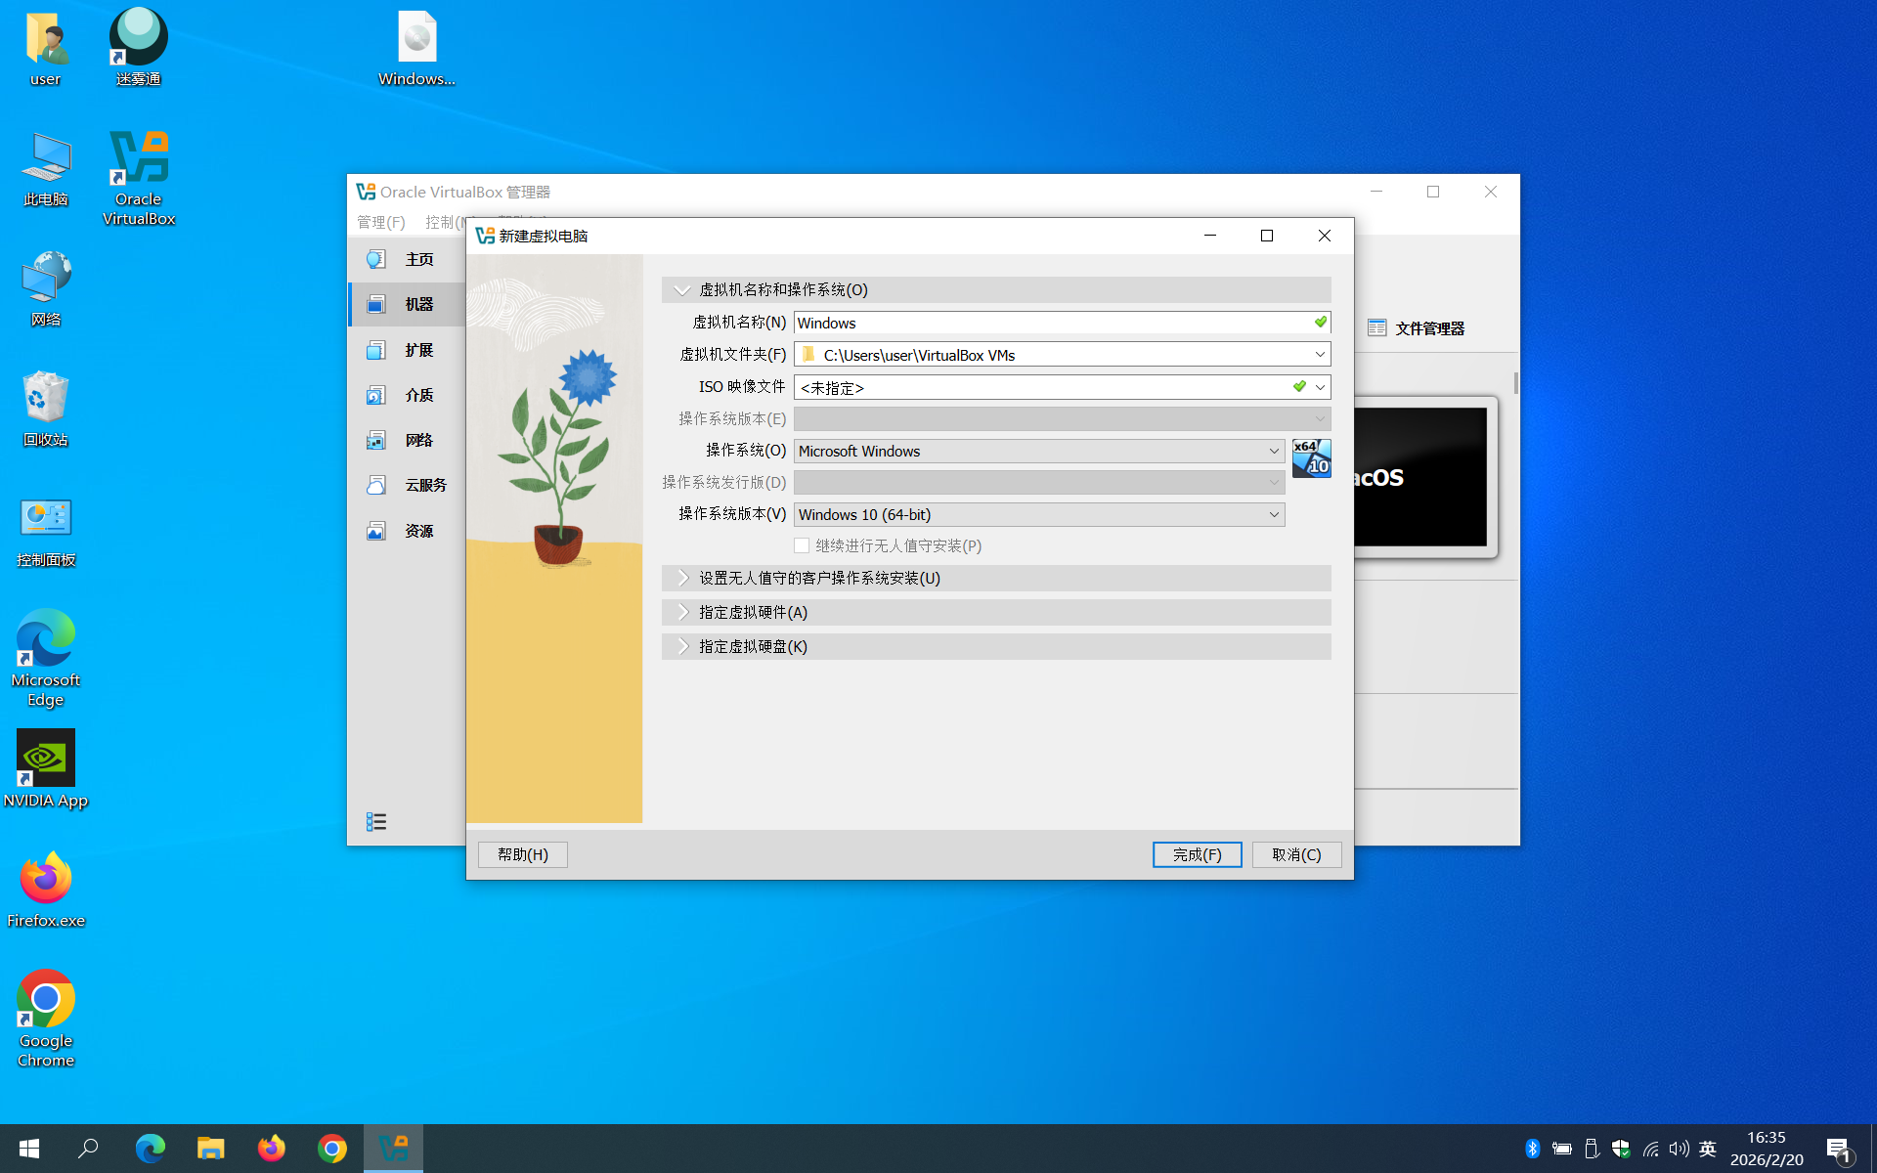This screenshot has width=1877, height=1173.
Task: Open the 管理(F) menu
Action: click(380, 222)
